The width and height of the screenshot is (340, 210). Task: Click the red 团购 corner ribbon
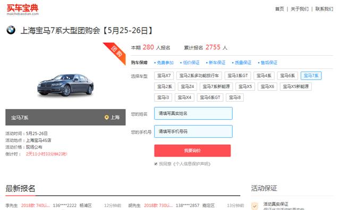116,52
